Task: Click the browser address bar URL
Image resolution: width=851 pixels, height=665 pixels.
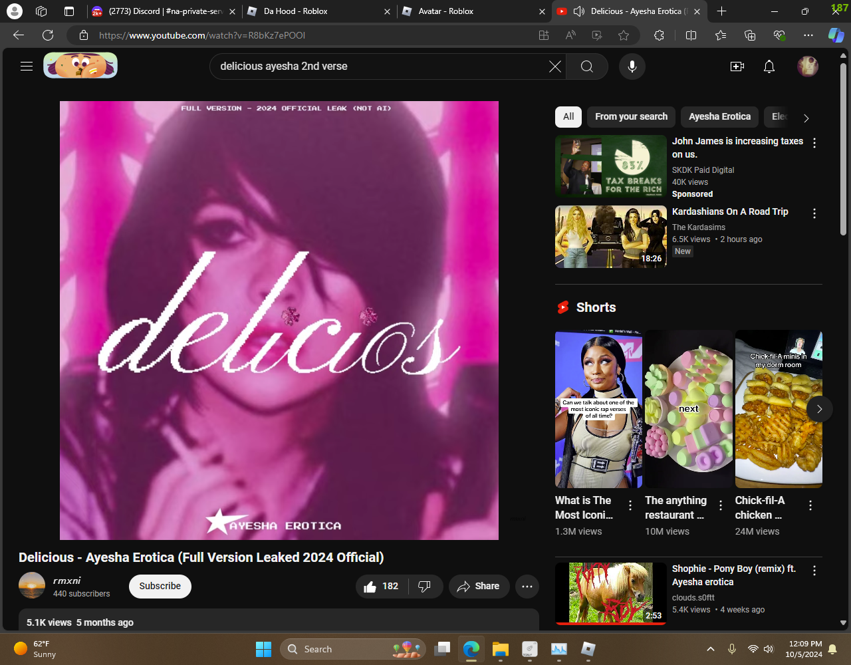Action: point(202,35)
